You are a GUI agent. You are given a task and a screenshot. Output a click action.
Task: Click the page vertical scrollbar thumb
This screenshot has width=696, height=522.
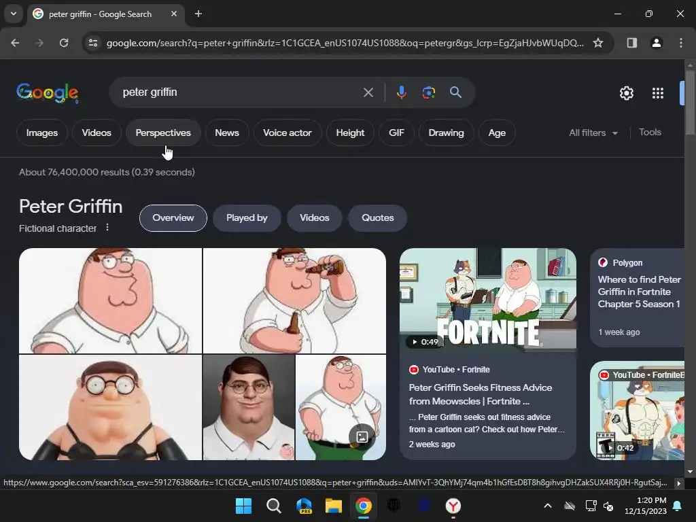[x=690, y=102]
